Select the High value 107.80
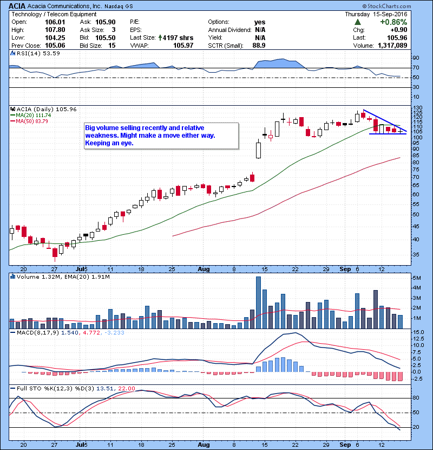The height and width of the screenshot is (450, 433). (55, 30)
